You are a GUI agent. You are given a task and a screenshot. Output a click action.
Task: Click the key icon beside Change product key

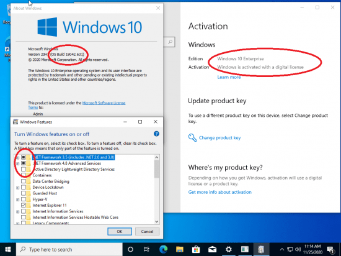click(x=192, y=138)
